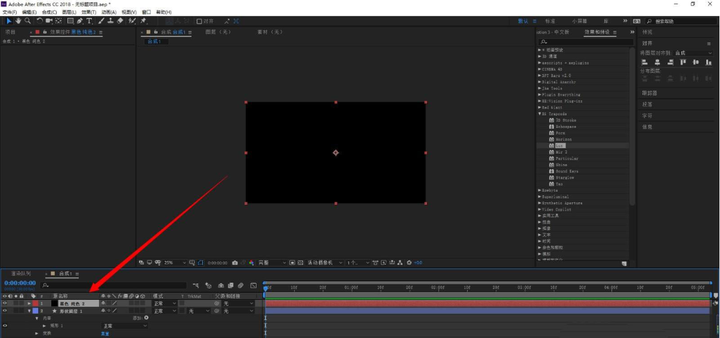720x338 pixels.
Task: Open the 效果(T) menu
Action: click(89, 12)
